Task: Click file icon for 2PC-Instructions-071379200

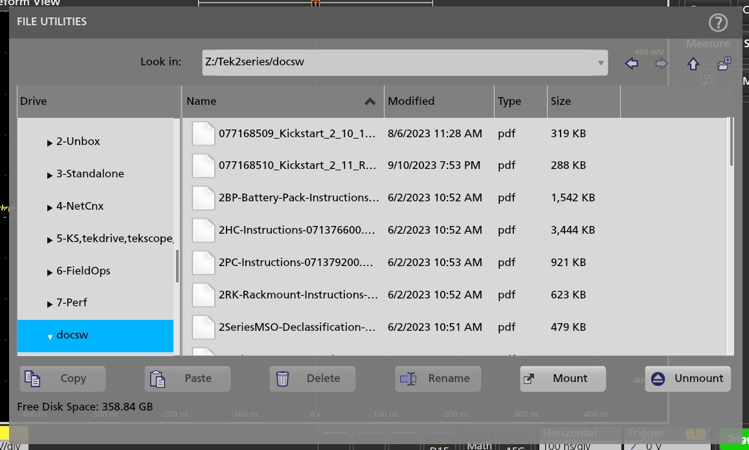Action: pos(203,262)
